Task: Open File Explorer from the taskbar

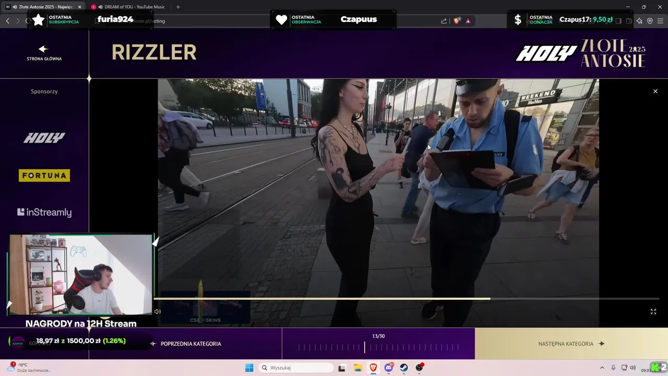Action: pos(357,368)
